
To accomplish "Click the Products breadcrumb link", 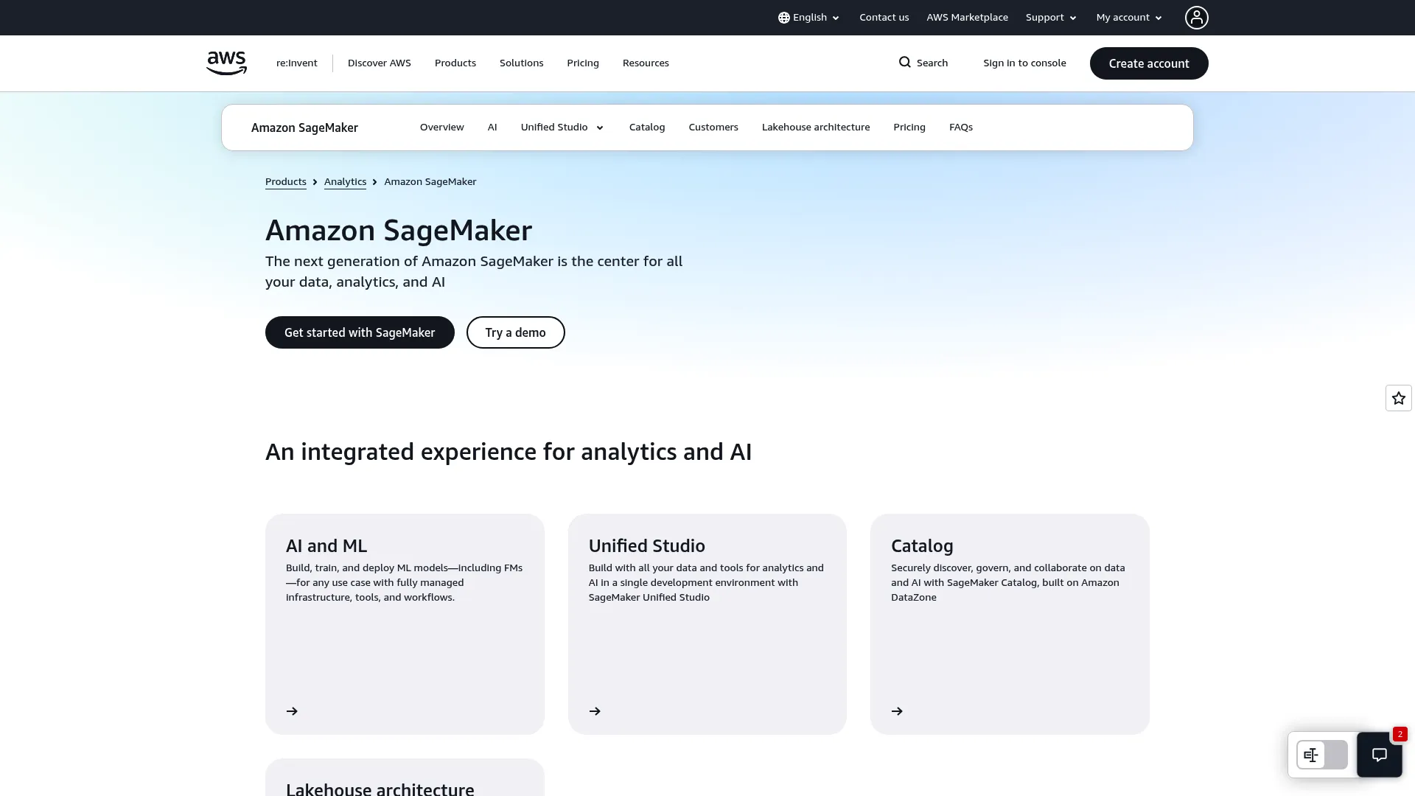I will (x=286, y=182).
